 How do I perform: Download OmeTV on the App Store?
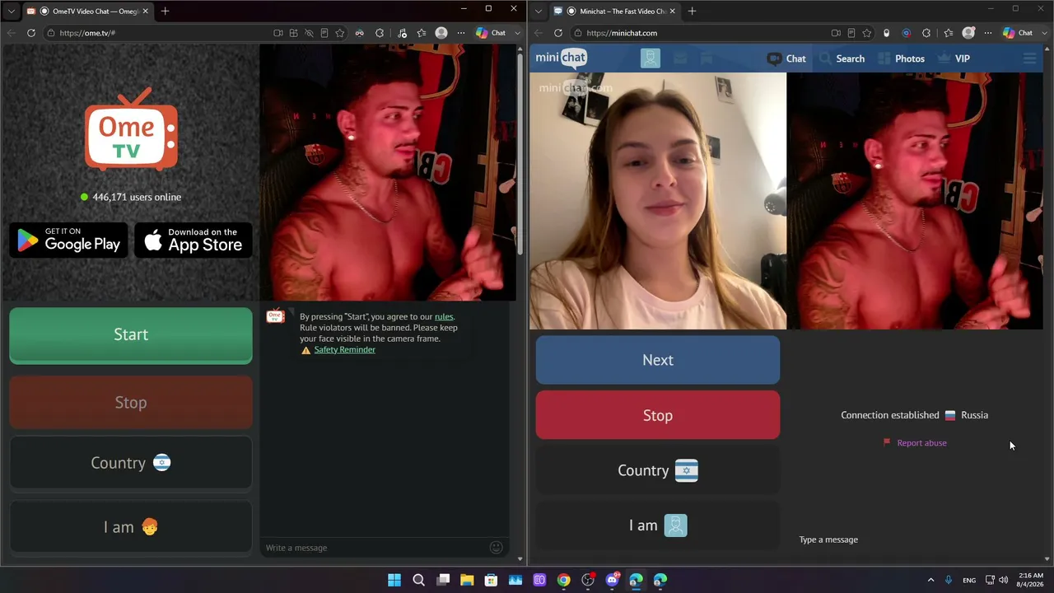[x=194, y=240]
